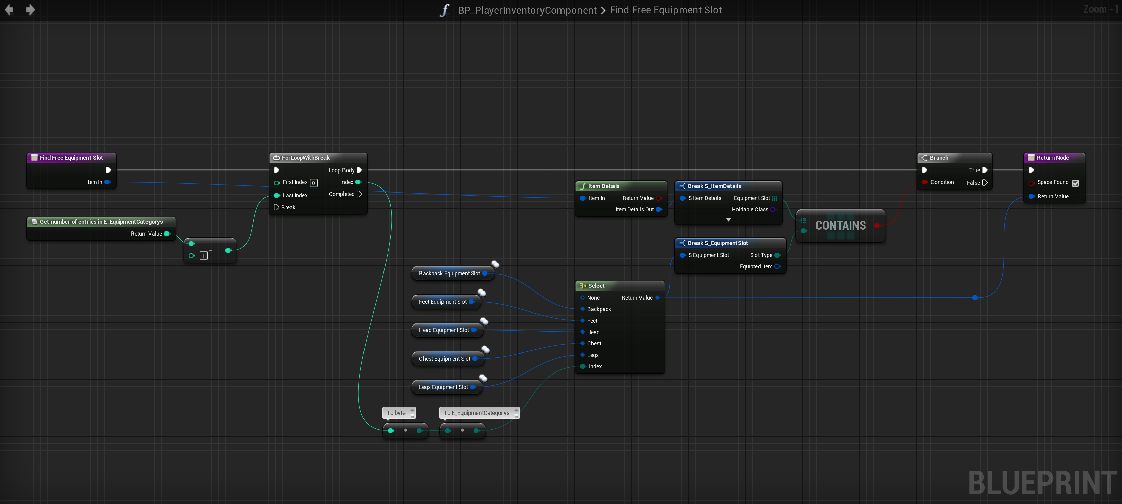The height and width of the screenshot is (504, 1122).
Task: Click the forward navigation arrow
Action: point(30,9)
